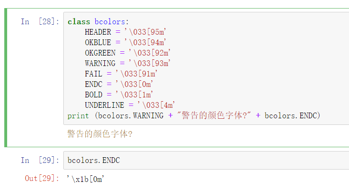The image size is (349, 190).
Task: Click inside the bcolors.ENDC input cell
Action: point(206,160)
